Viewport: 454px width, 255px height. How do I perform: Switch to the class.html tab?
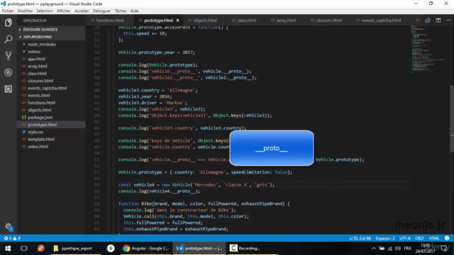(x=246, y=21)
